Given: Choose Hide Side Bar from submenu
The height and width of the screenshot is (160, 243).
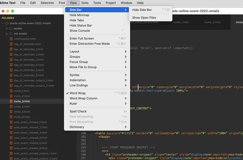Looking at the screenshot, I should (142, 10).
